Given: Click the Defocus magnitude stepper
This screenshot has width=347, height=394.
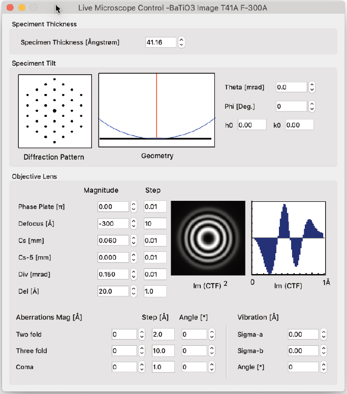Looking at the screenshot, I should click(134, 223).
